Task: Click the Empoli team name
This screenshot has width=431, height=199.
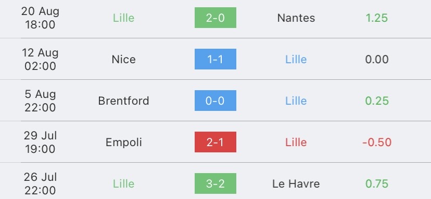Action: click(x=124, y=142)
